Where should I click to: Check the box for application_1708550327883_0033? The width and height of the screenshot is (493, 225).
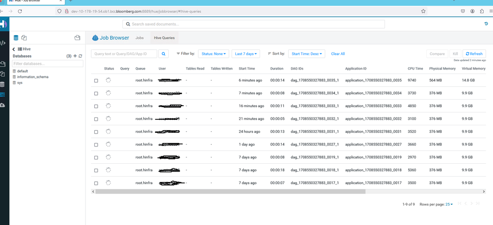[x=96, y=106]
